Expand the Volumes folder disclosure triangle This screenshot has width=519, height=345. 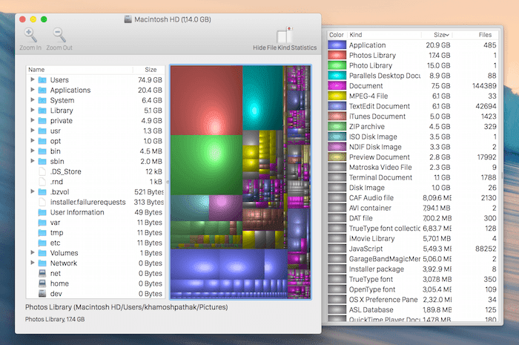coord(33,252)
